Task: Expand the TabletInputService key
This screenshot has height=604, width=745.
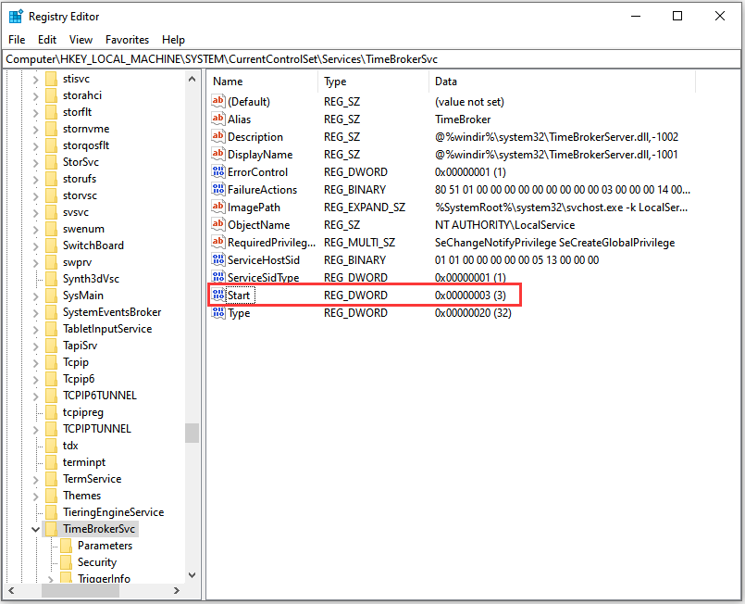Action: pyautogui.click(x=36, y=329)
